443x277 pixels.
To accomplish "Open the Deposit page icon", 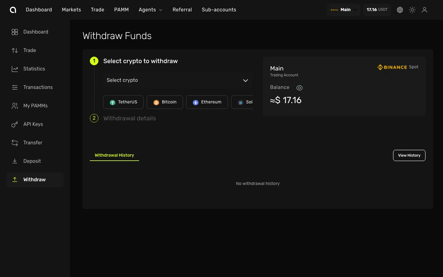I will (15, 161).
